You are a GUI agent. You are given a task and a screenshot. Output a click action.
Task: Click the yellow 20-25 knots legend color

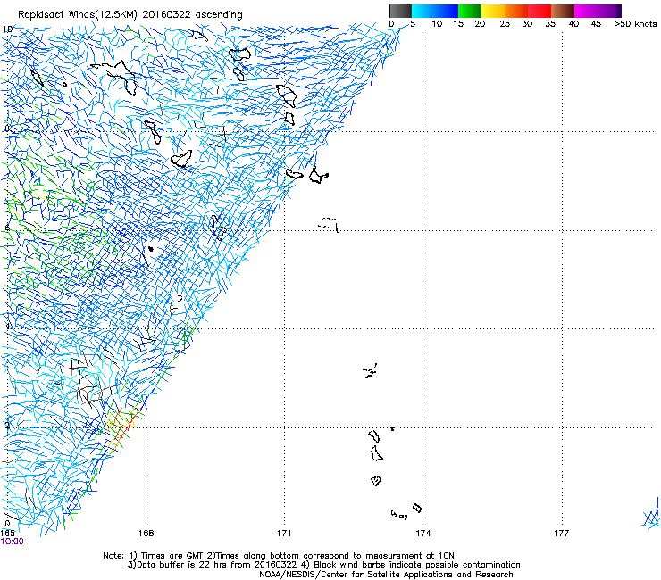pyautogui.click(x=493, y=11)
